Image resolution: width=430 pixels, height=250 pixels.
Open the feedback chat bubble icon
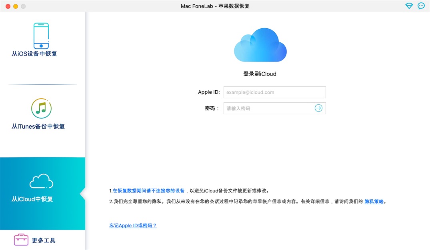click(421, 6)
